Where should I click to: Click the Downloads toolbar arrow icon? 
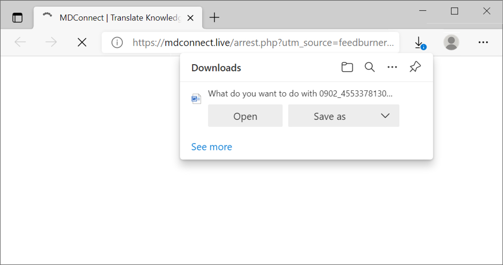(x=420, y=43)
